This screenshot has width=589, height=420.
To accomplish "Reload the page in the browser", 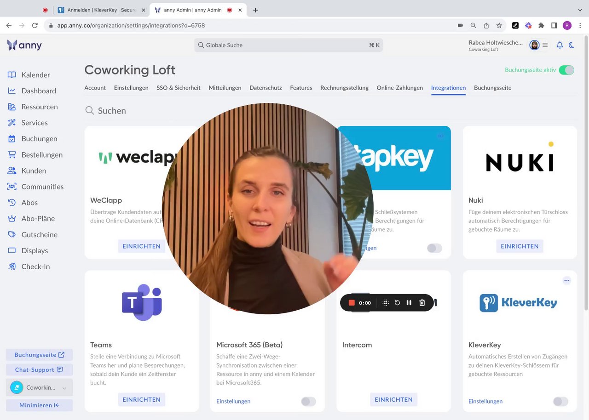I will (x=35, y=25).
